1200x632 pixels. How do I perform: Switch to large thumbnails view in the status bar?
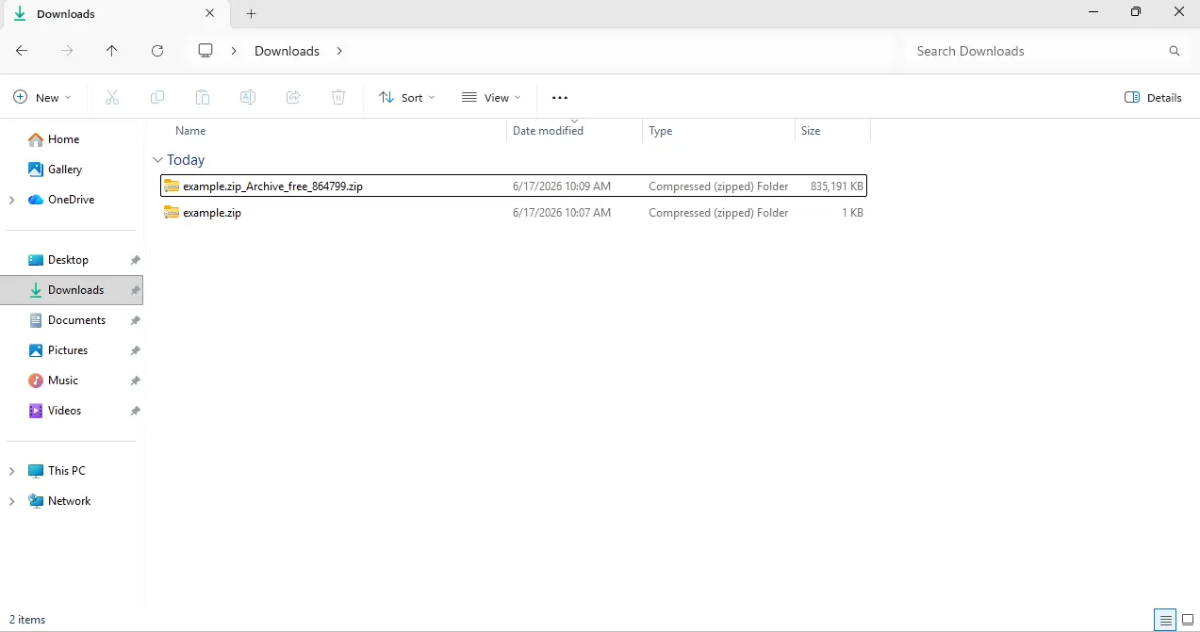(x=1188, y=620)
